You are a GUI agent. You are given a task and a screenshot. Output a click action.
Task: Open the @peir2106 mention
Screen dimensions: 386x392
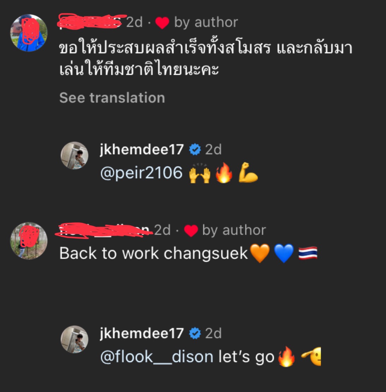(x=141, y=173)
